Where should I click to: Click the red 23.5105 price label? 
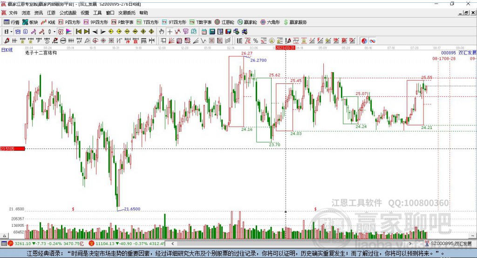point(13,149)
